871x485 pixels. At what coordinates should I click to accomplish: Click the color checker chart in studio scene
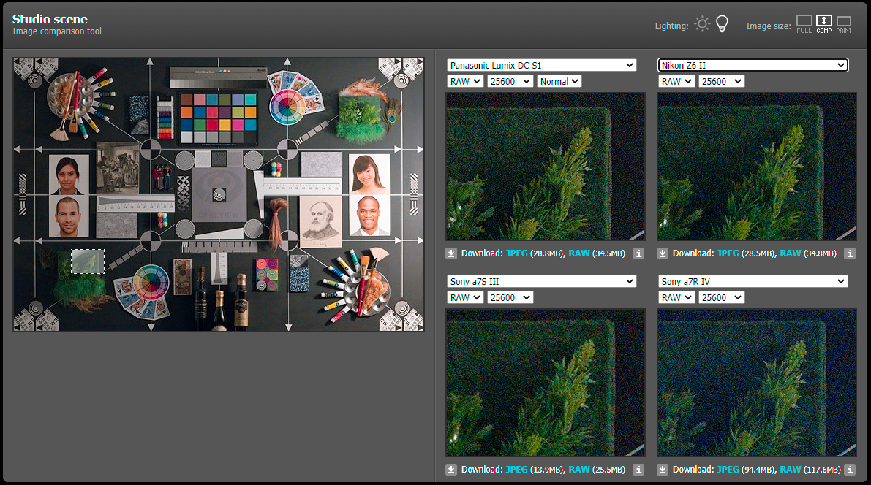(219, 118)
